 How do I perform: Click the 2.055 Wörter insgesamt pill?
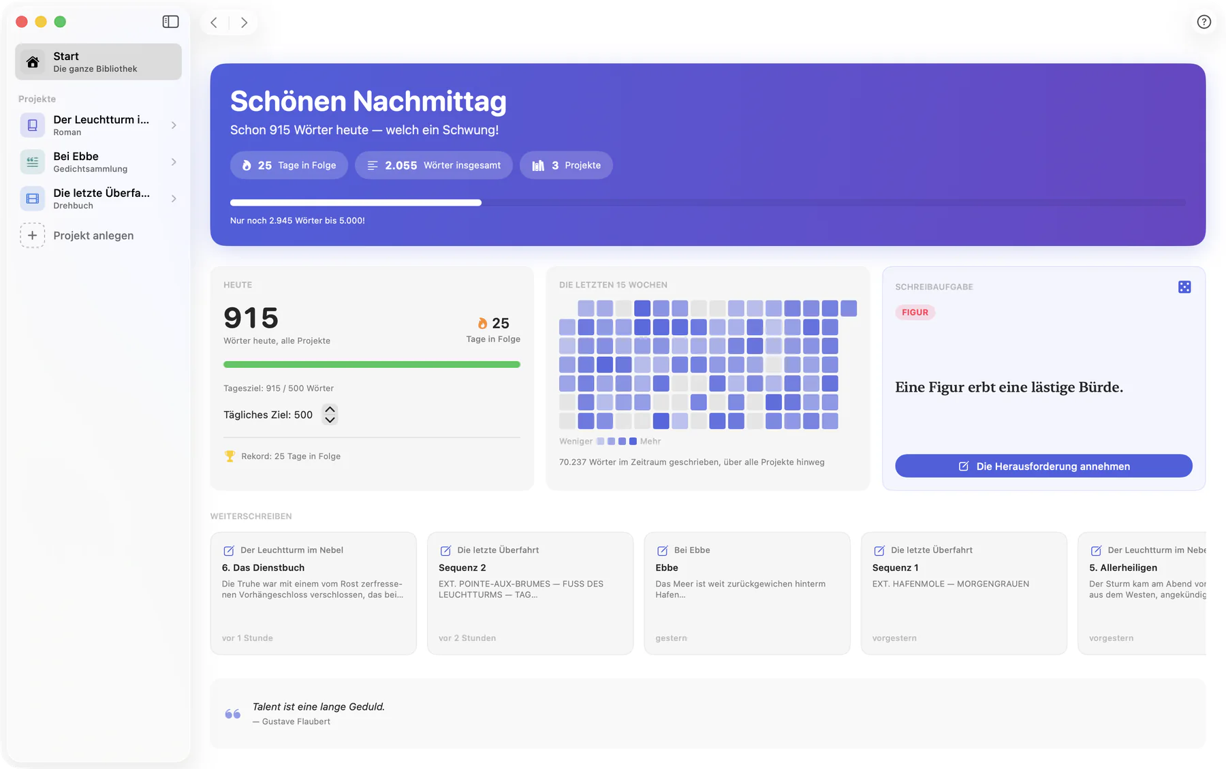(x=434, y=166)
